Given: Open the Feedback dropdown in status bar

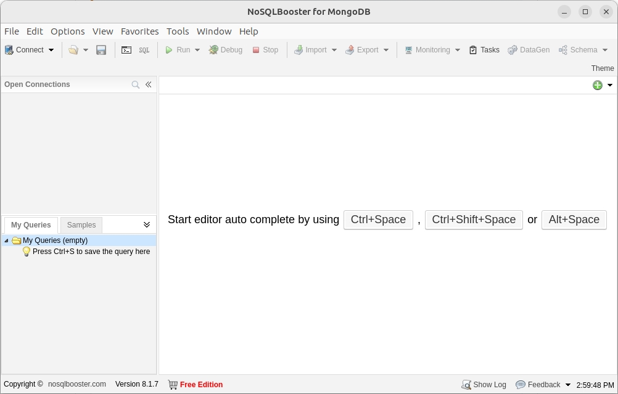Looking at the screenshot, I should pyautogui.click(x=568, y=385).
